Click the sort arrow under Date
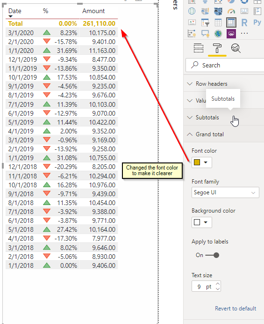 [x=10, y=16]
